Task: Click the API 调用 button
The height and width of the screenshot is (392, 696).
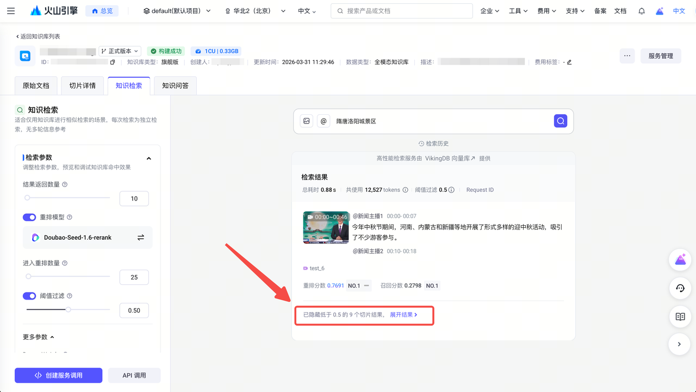Action: click(134, 375)
